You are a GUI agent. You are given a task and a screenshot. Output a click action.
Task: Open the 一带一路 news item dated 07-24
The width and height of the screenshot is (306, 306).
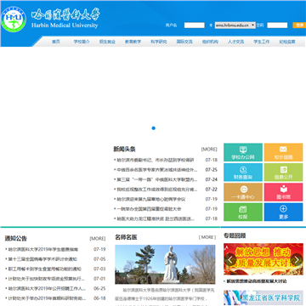(157, 179)
